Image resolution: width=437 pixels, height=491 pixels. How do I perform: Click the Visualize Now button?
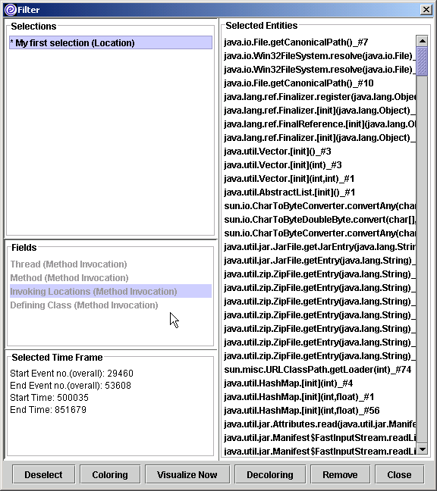pyautogui.click(x=187, y=475)
